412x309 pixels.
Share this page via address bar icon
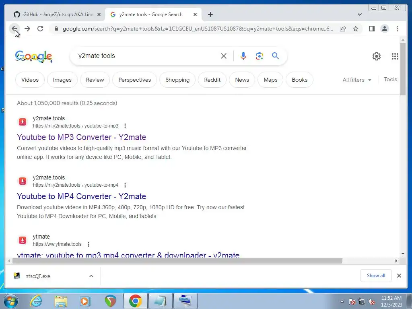click(343, 29)
